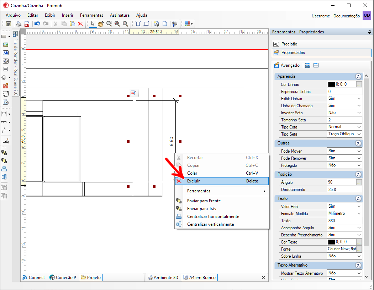Select the Pan hand tool
The height and width of the screenshot is (290, 374).
tap(101, 24)
